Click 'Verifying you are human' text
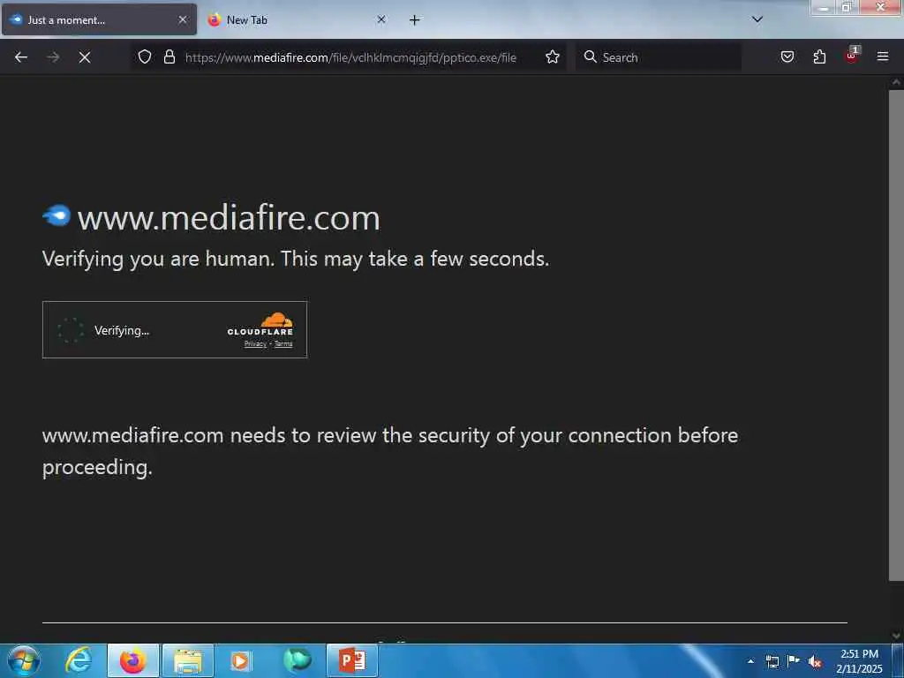This screenshot has width=904, height=678. click(x=296, y=259)
